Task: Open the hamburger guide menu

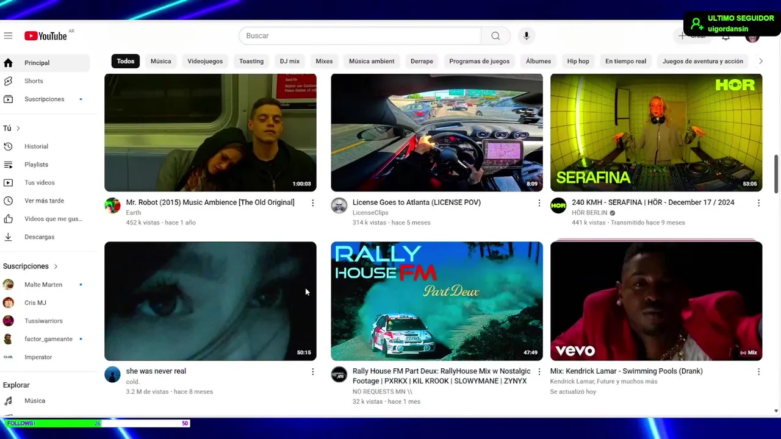Action: point(8,36)
